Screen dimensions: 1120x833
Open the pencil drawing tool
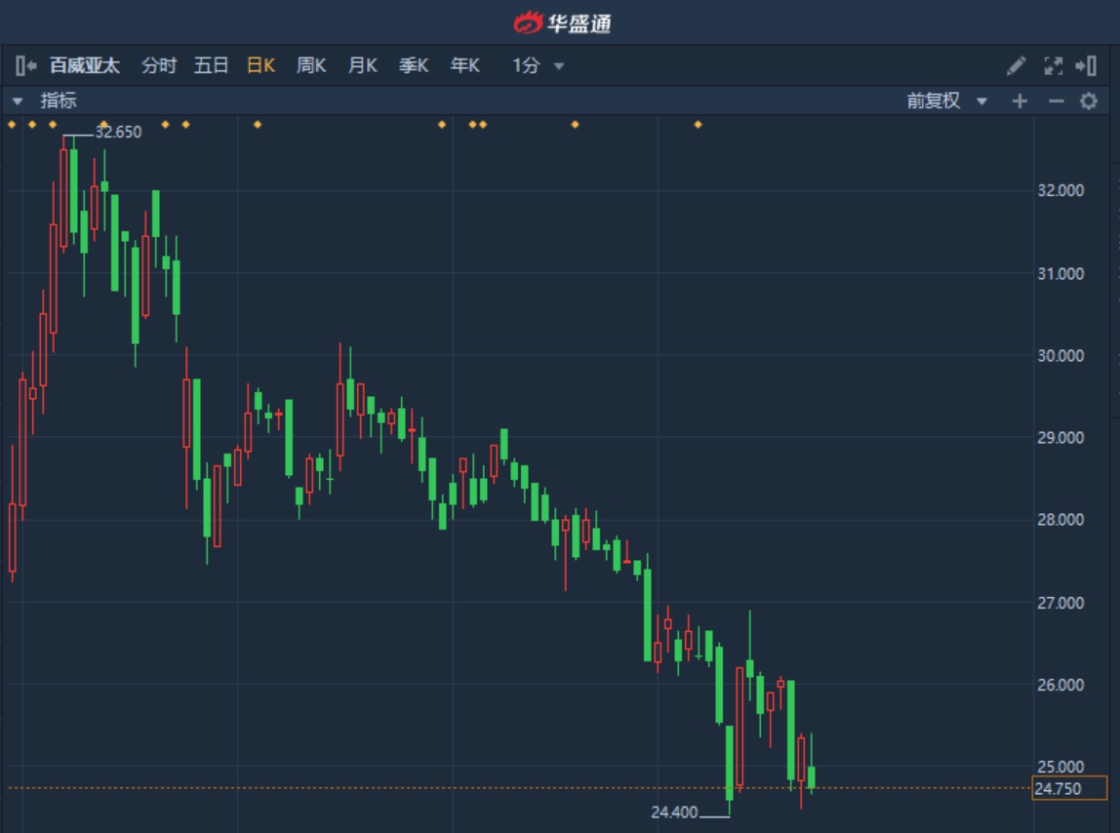[1016, 66]
